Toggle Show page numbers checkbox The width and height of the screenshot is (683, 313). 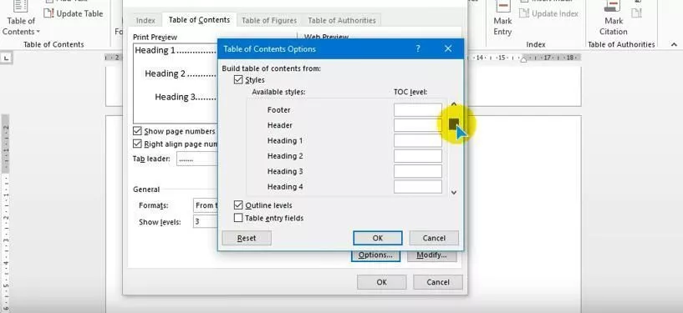(137, 131)
